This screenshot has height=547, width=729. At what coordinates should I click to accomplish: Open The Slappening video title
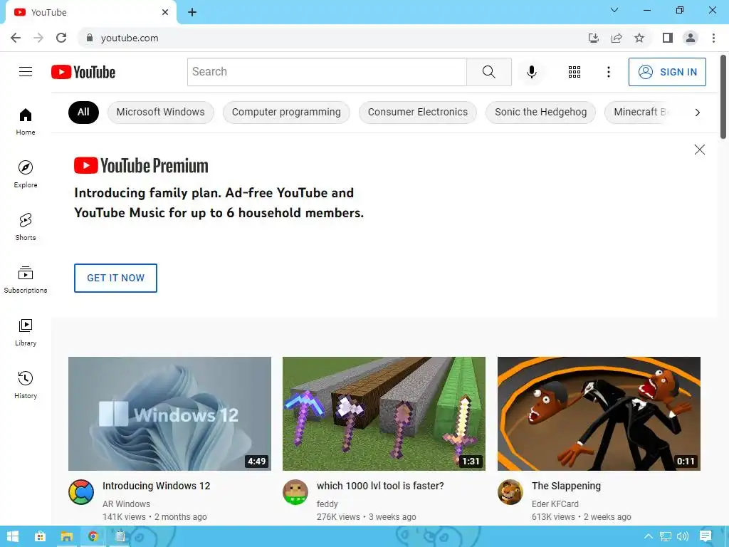coord(566,486)
